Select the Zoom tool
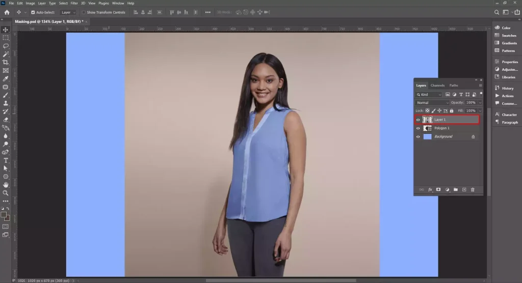 (6, 193)
